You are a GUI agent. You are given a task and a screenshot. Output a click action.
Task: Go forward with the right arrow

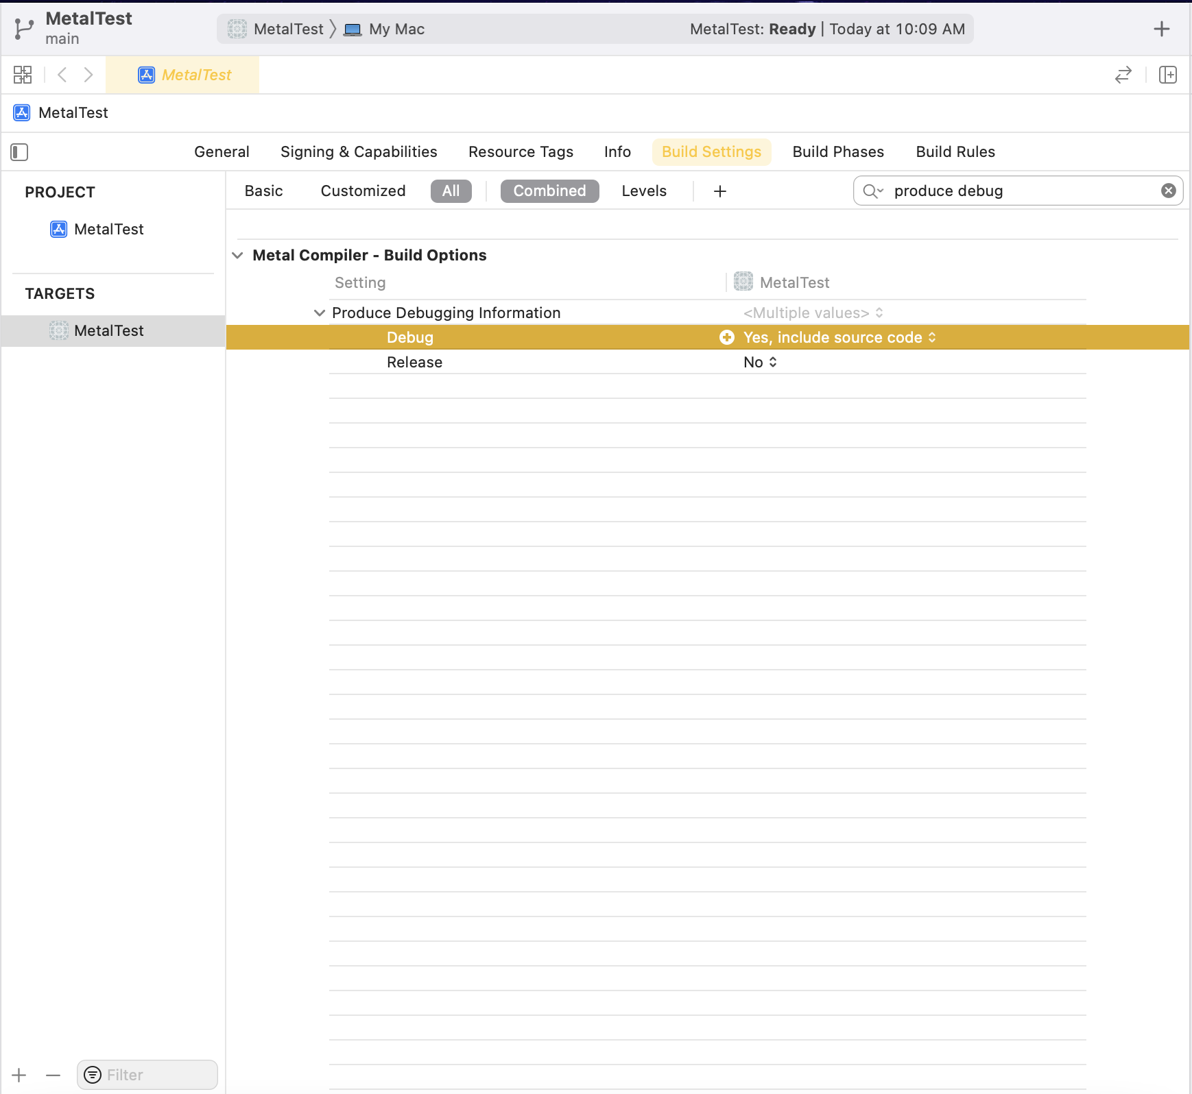pos(88,75)
